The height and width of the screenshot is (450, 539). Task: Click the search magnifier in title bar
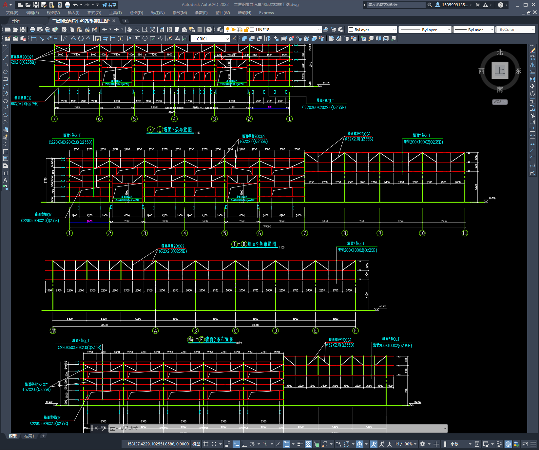pyautogui.click(x=430, y=5)
